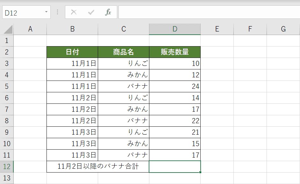Select row 4 header
The height and width of the screenshot is (184, 300).
point(7,75)
